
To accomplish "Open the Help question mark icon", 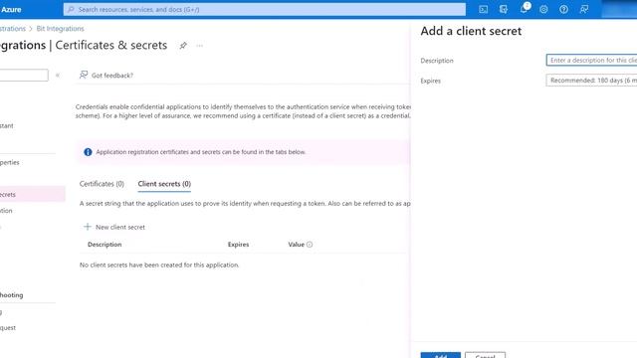I will tap(564, 9).
